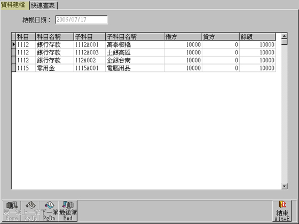Click the scrollbar down arrow in the grid

pyautogui.click(x=284, y=186)
